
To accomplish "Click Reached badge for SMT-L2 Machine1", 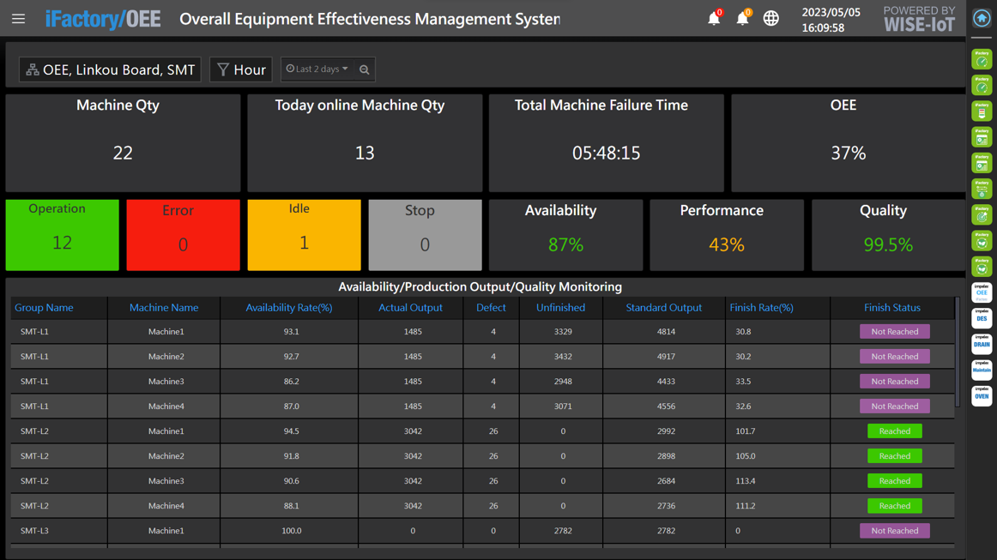I will (x=895, y=431).
